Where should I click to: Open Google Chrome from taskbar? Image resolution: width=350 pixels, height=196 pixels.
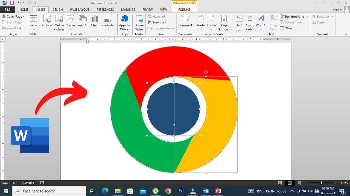[x=168, y=191]
